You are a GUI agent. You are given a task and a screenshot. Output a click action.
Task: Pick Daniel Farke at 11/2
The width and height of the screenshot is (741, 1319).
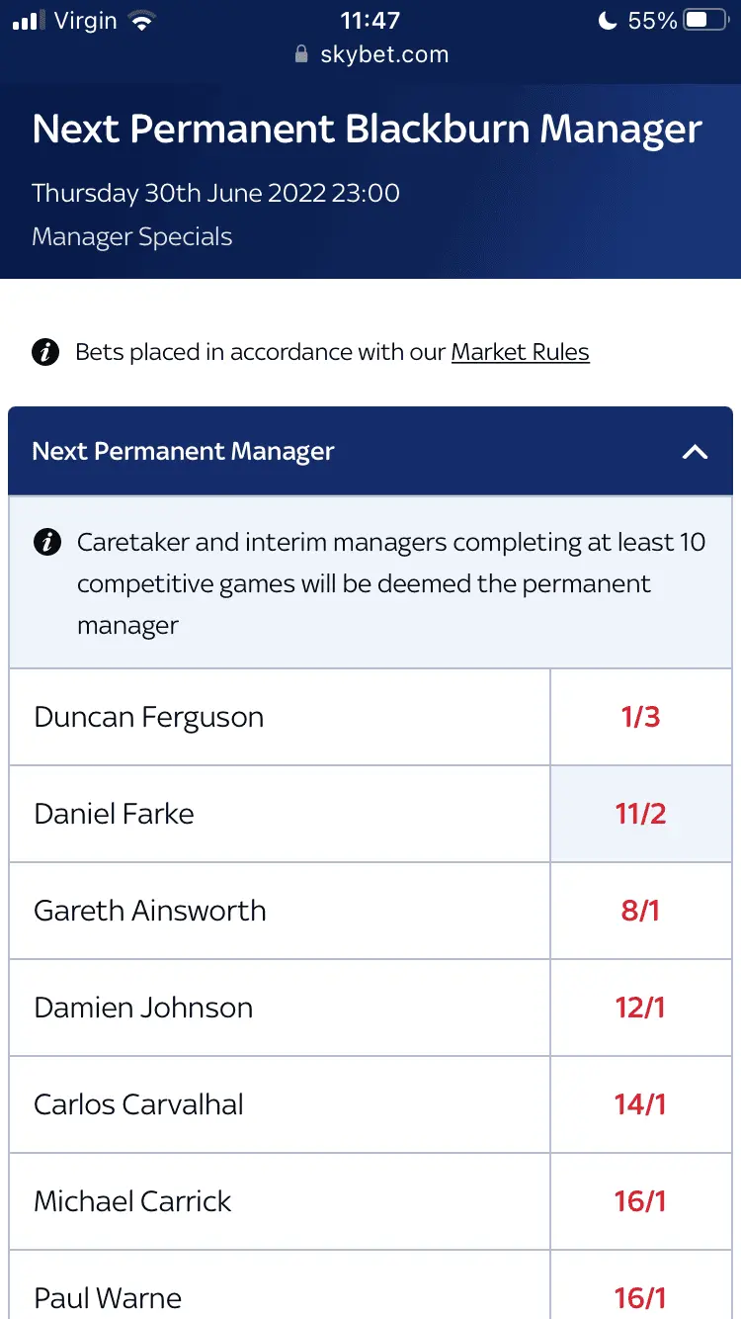point(640,814)
